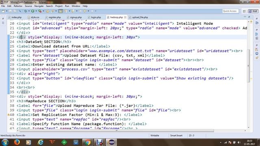Open the Run menu
This screenshot has width=260, height=146.
67,6
